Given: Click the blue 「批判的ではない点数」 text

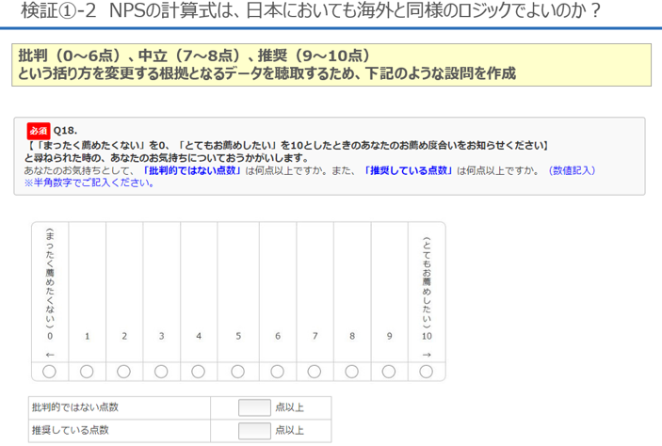Looking at the screenshot, I should coord(192,170).
